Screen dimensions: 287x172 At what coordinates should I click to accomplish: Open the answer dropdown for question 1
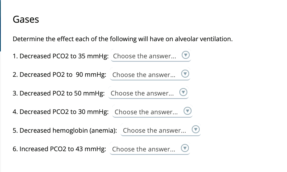click(x=151, y=55)
